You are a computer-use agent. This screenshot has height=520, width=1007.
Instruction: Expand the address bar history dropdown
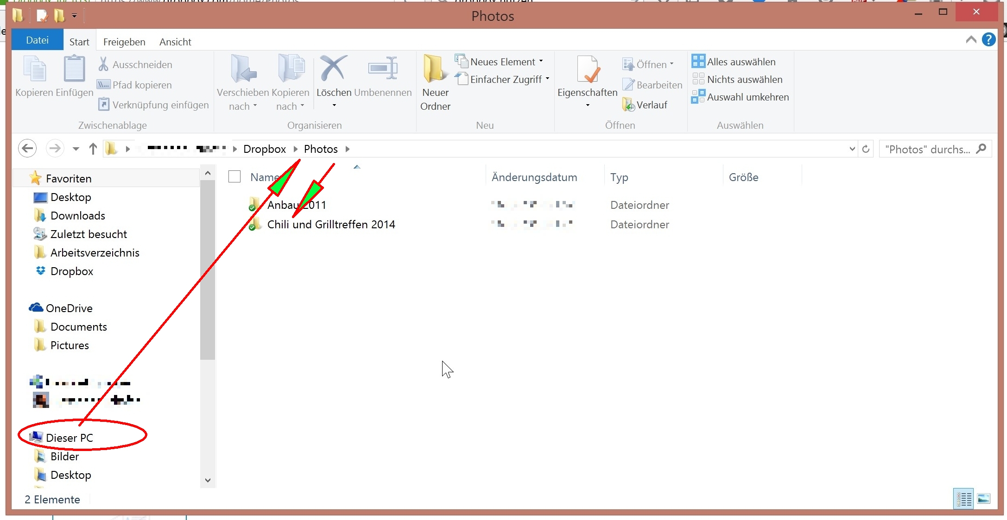coord(852,149)
